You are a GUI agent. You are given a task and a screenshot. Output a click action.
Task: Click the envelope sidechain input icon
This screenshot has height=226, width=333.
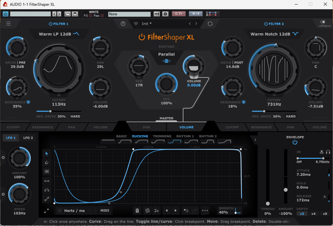[x=322, y=152]
